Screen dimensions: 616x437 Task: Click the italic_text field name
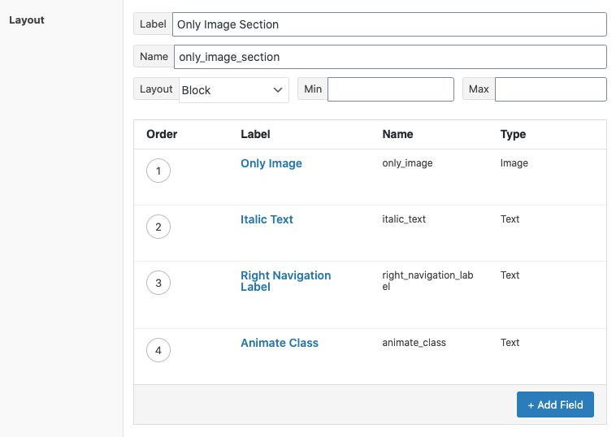click(404, 219)
